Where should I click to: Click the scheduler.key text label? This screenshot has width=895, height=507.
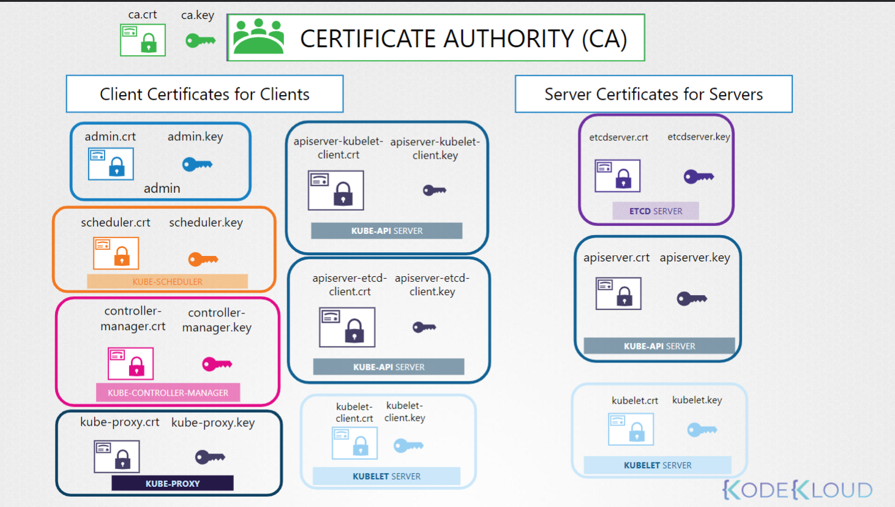point(206,223)
